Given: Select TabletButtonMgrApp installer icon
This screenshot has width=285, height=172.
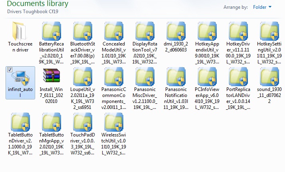Looking at the screenshot, I should point(51,122).
